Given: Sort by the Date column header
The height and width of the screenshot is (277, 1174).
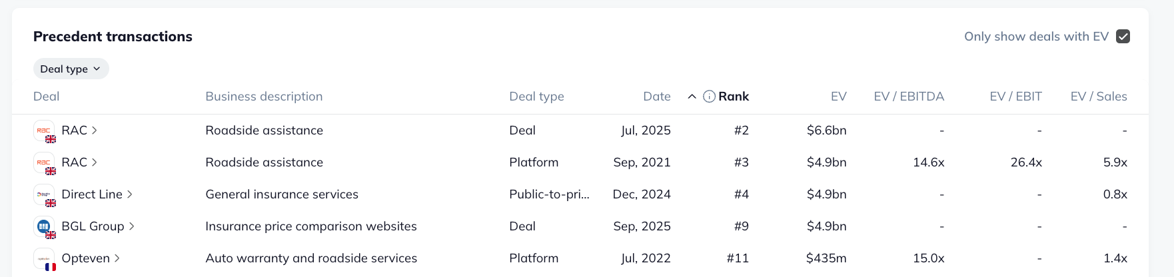Looking at the screenshot, I should point(656,97).
